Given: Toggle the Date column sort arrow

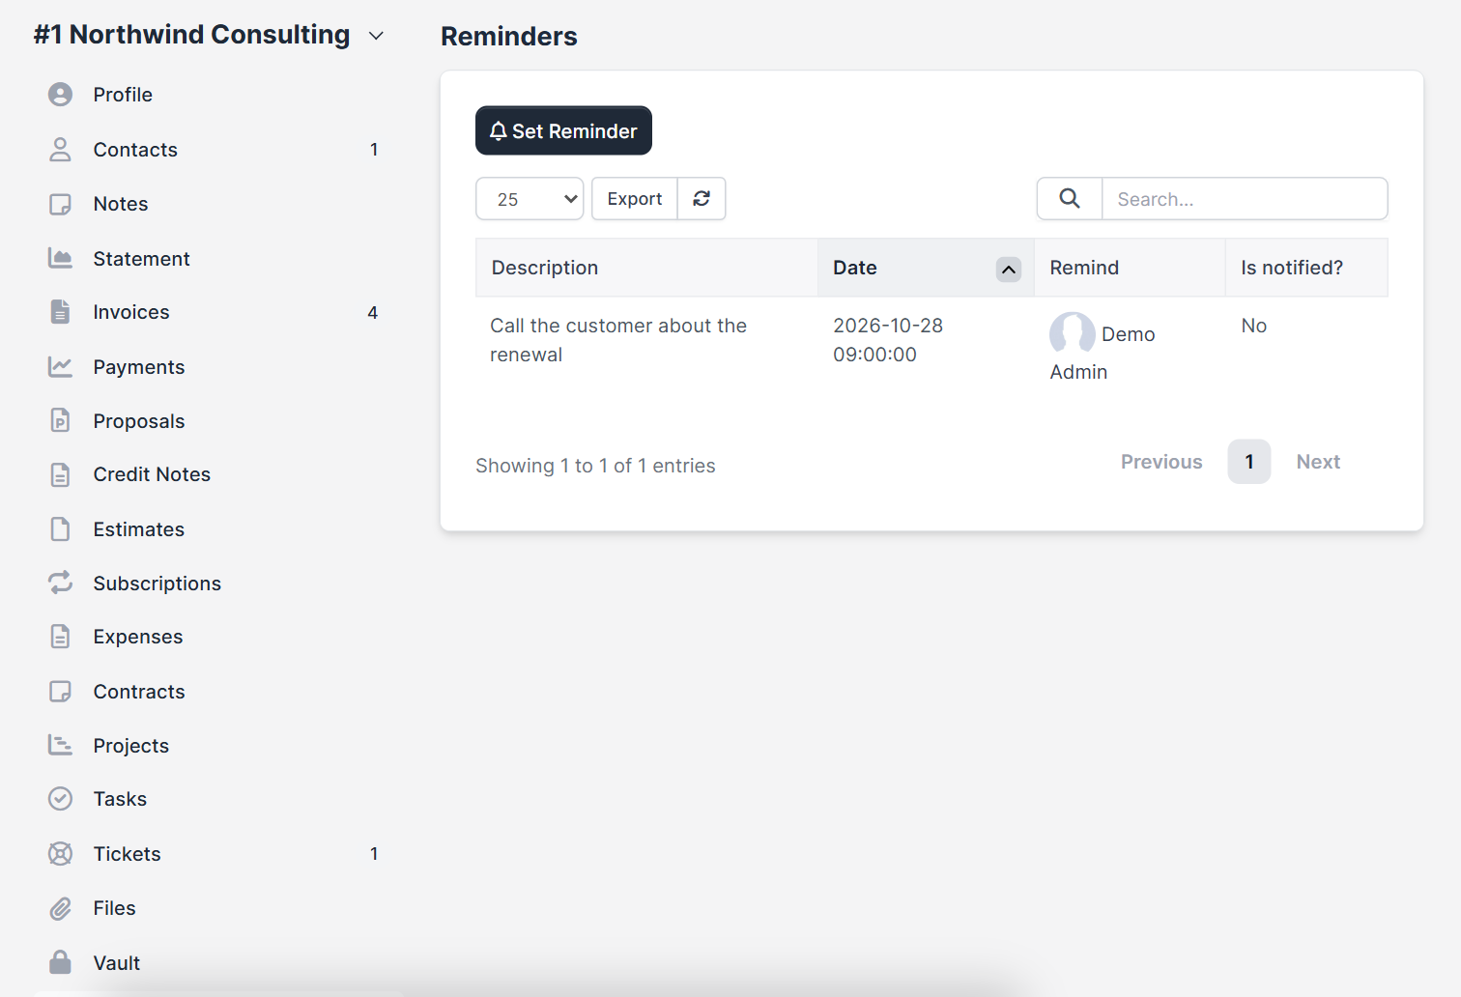Looking at the screenshot, I should point(1009,270).
